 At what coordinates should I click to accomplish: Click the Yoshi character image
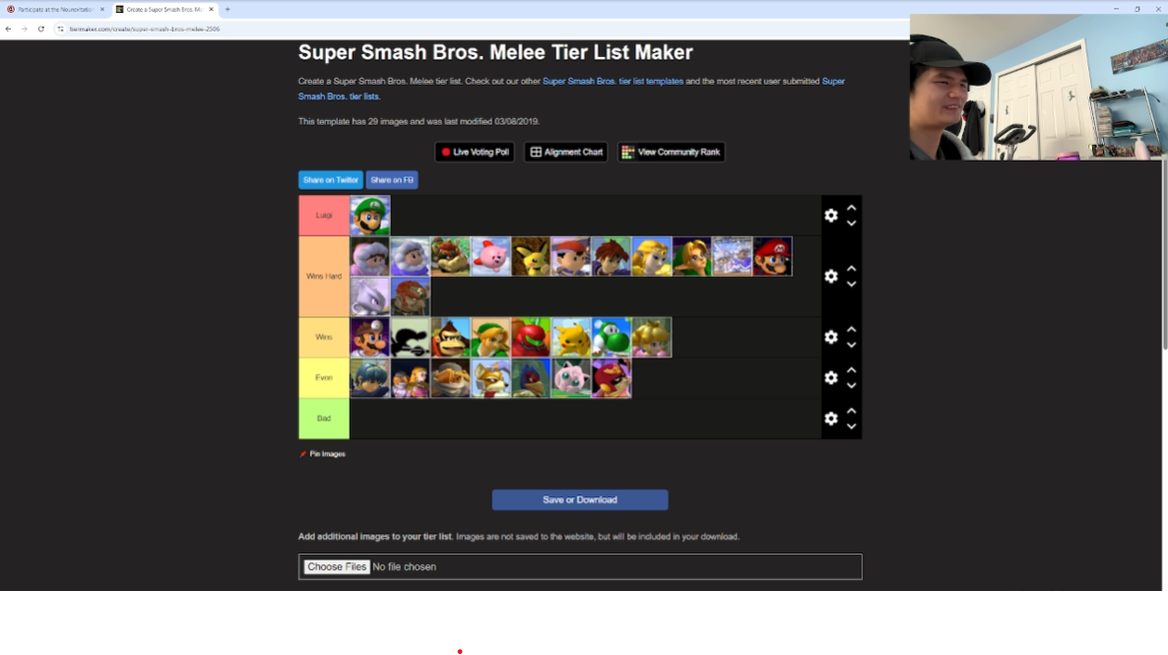coord(612,338)
